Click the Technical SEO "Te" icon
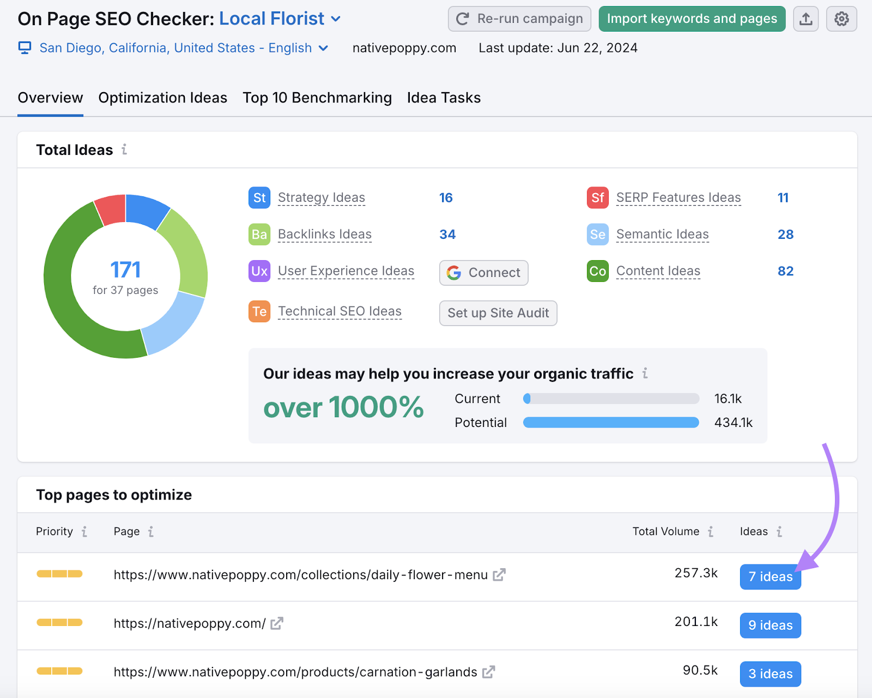872x698 pixels. [259, 311]
